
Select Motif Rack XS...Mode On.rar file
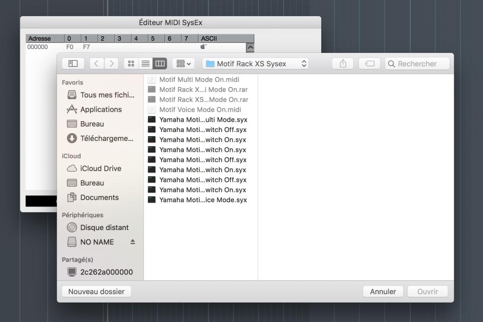point(200,99)
